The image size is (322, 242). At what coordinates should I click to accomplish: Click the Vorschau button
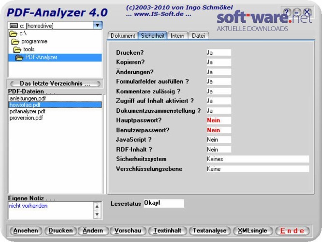[128, 231]
